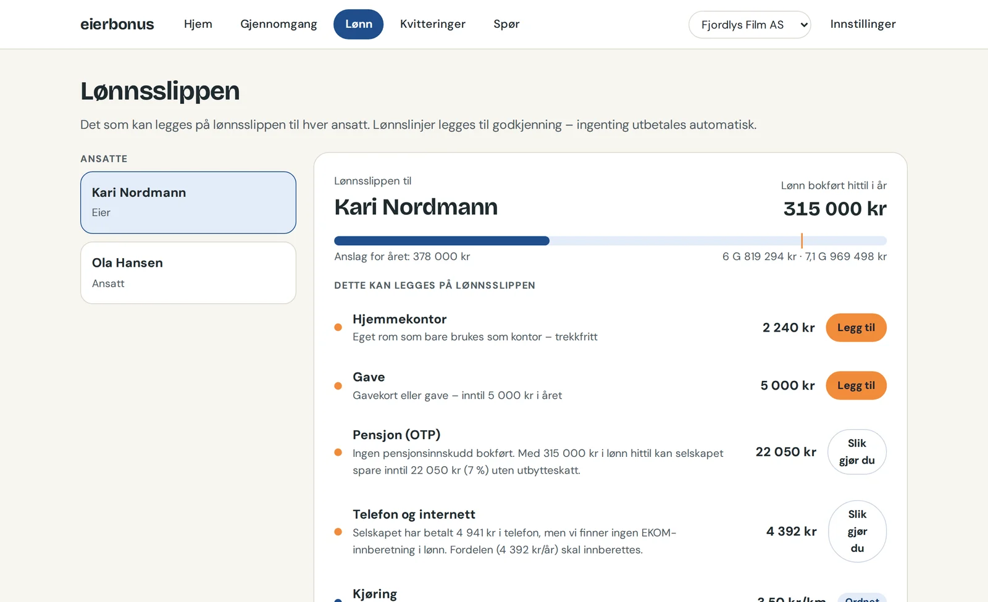Click Legg til for Hjemmekontor
Screen dimensions: 988x602
(x=856, y=327)
